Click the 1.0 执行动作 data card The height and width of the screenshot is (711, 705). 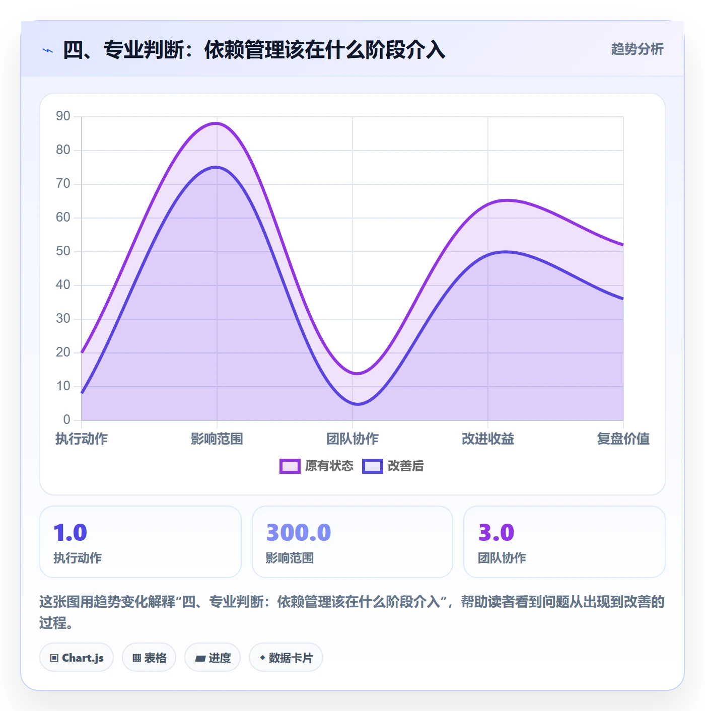pyautogui.click(x=140, y=542)
